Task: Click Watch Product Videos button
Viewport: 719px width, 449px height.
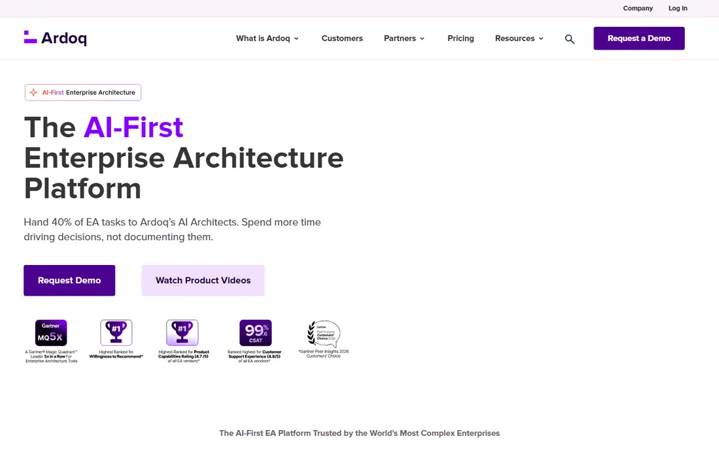Action: tap(203, 281)
